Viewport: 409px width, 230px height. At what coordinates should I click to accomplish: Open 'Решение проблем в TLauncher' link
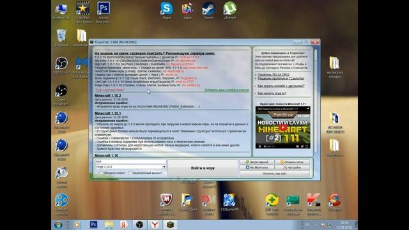click(x=281, y=78)
